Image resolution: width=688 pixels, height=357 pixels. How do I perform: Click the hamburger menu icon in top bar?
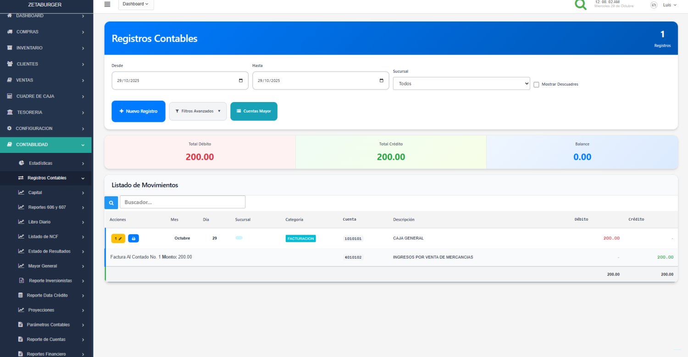coord(107,4)
